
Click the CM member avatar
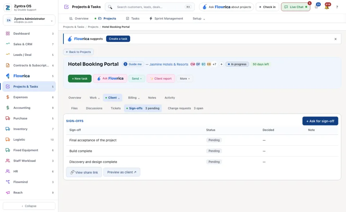(x=192, y=64)
